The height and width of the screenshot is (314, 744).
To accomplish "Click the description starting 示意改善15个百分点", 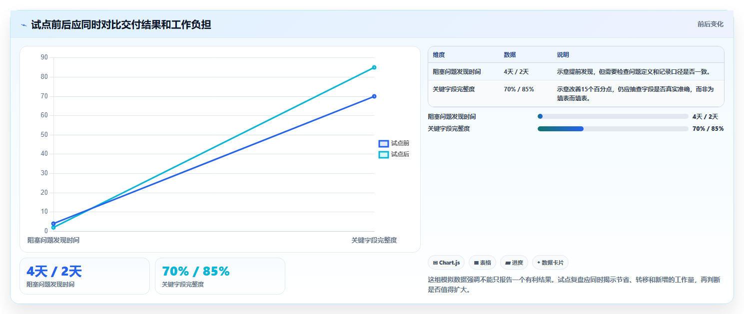I will click(636, 94).
